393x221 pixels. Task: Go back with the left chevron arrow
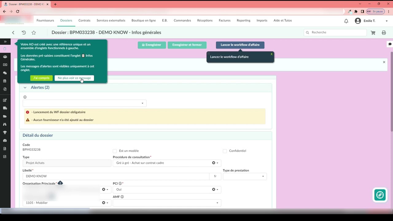tap(13, 33)
